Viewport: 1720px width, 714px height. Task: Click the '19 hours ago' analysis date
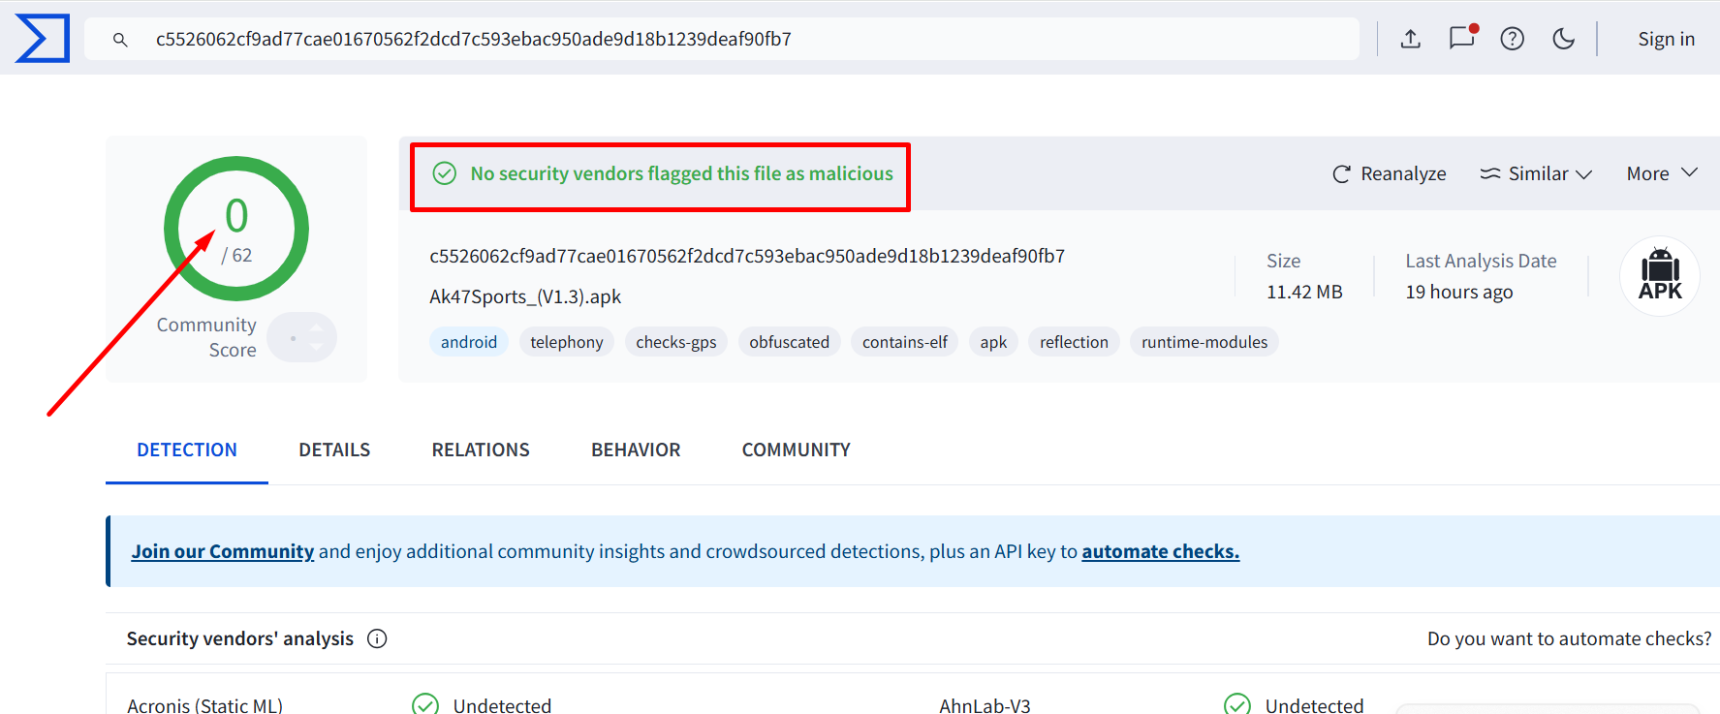tap(1459, 292)
